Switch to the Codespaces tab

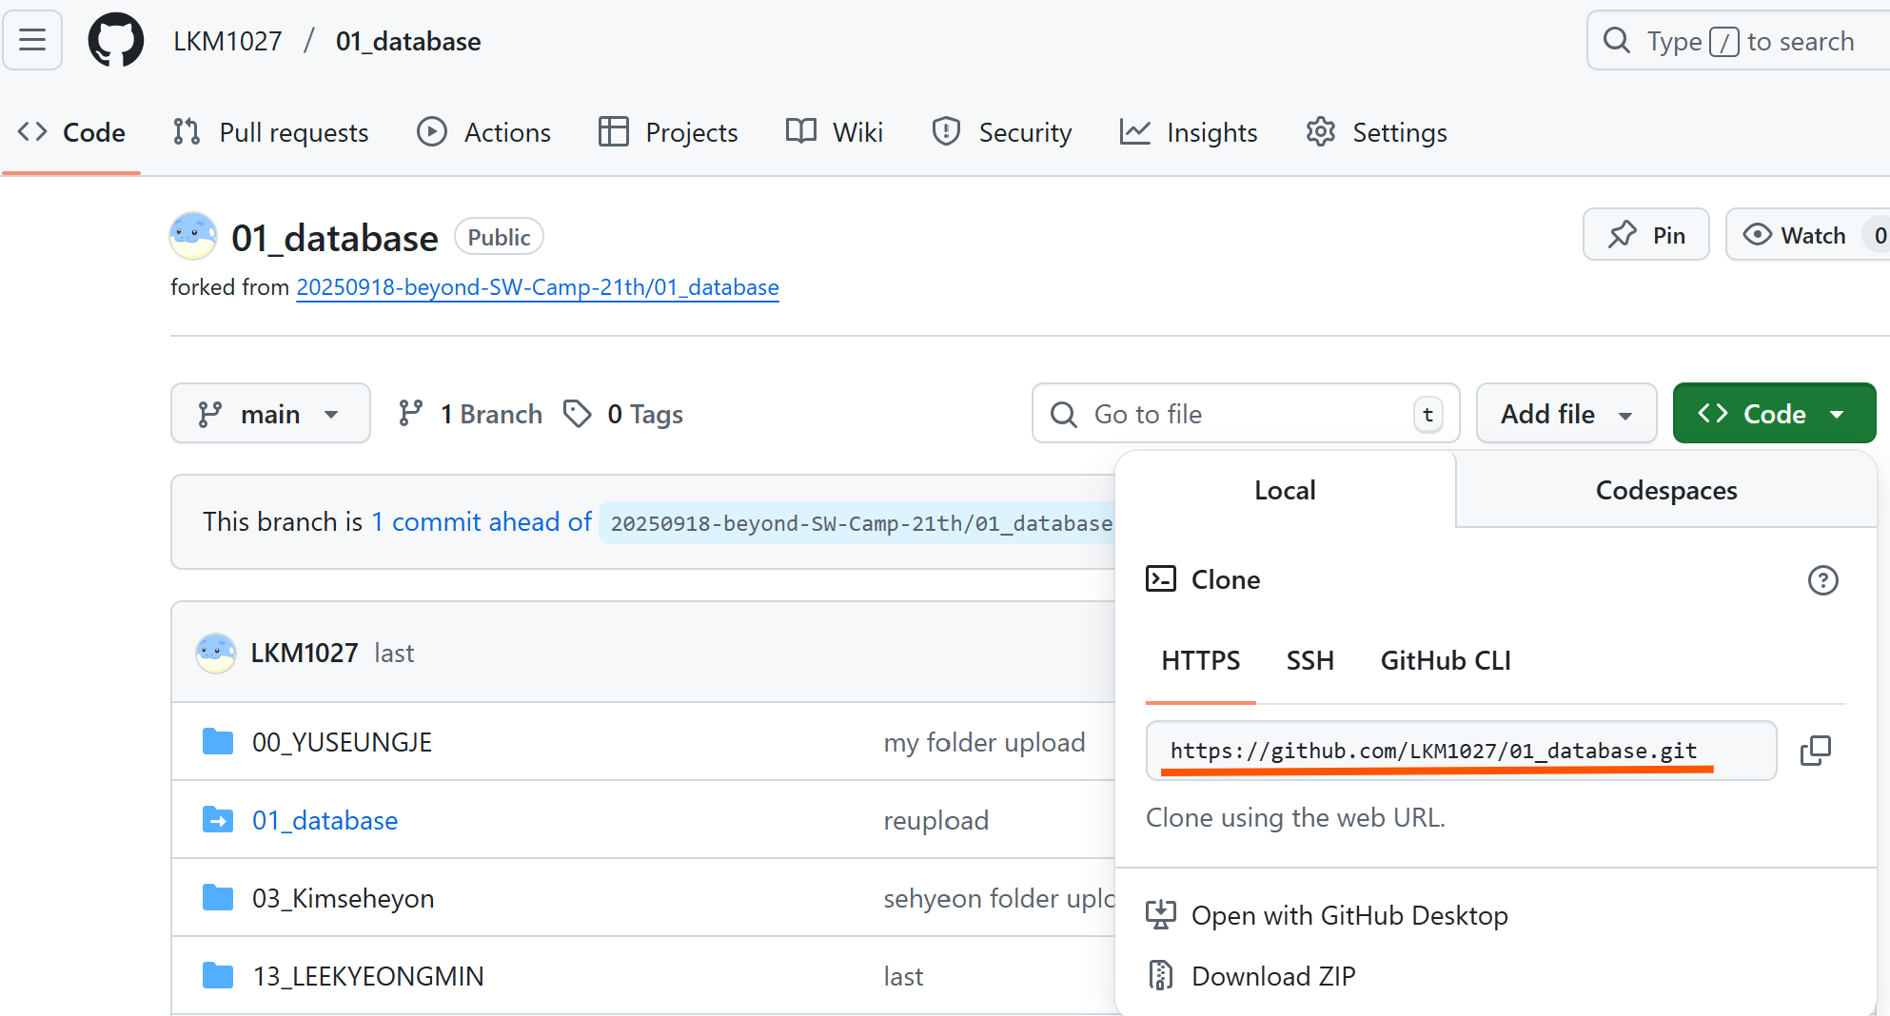tap(1666, 490)
